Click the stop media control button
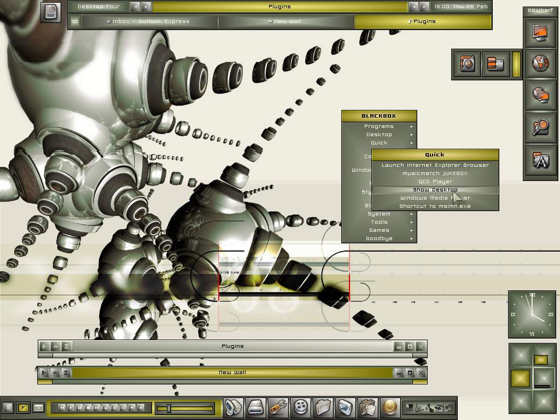This screenshot has height=420, width=560. 88,407
